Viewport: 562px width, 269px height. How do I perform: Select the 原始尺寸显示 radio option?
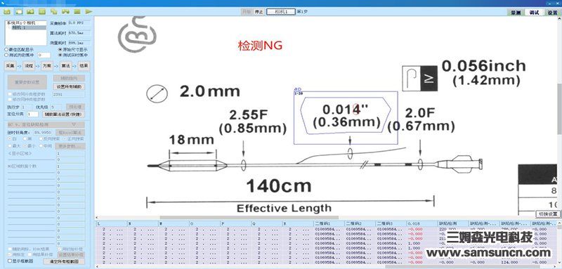[72, 49]
